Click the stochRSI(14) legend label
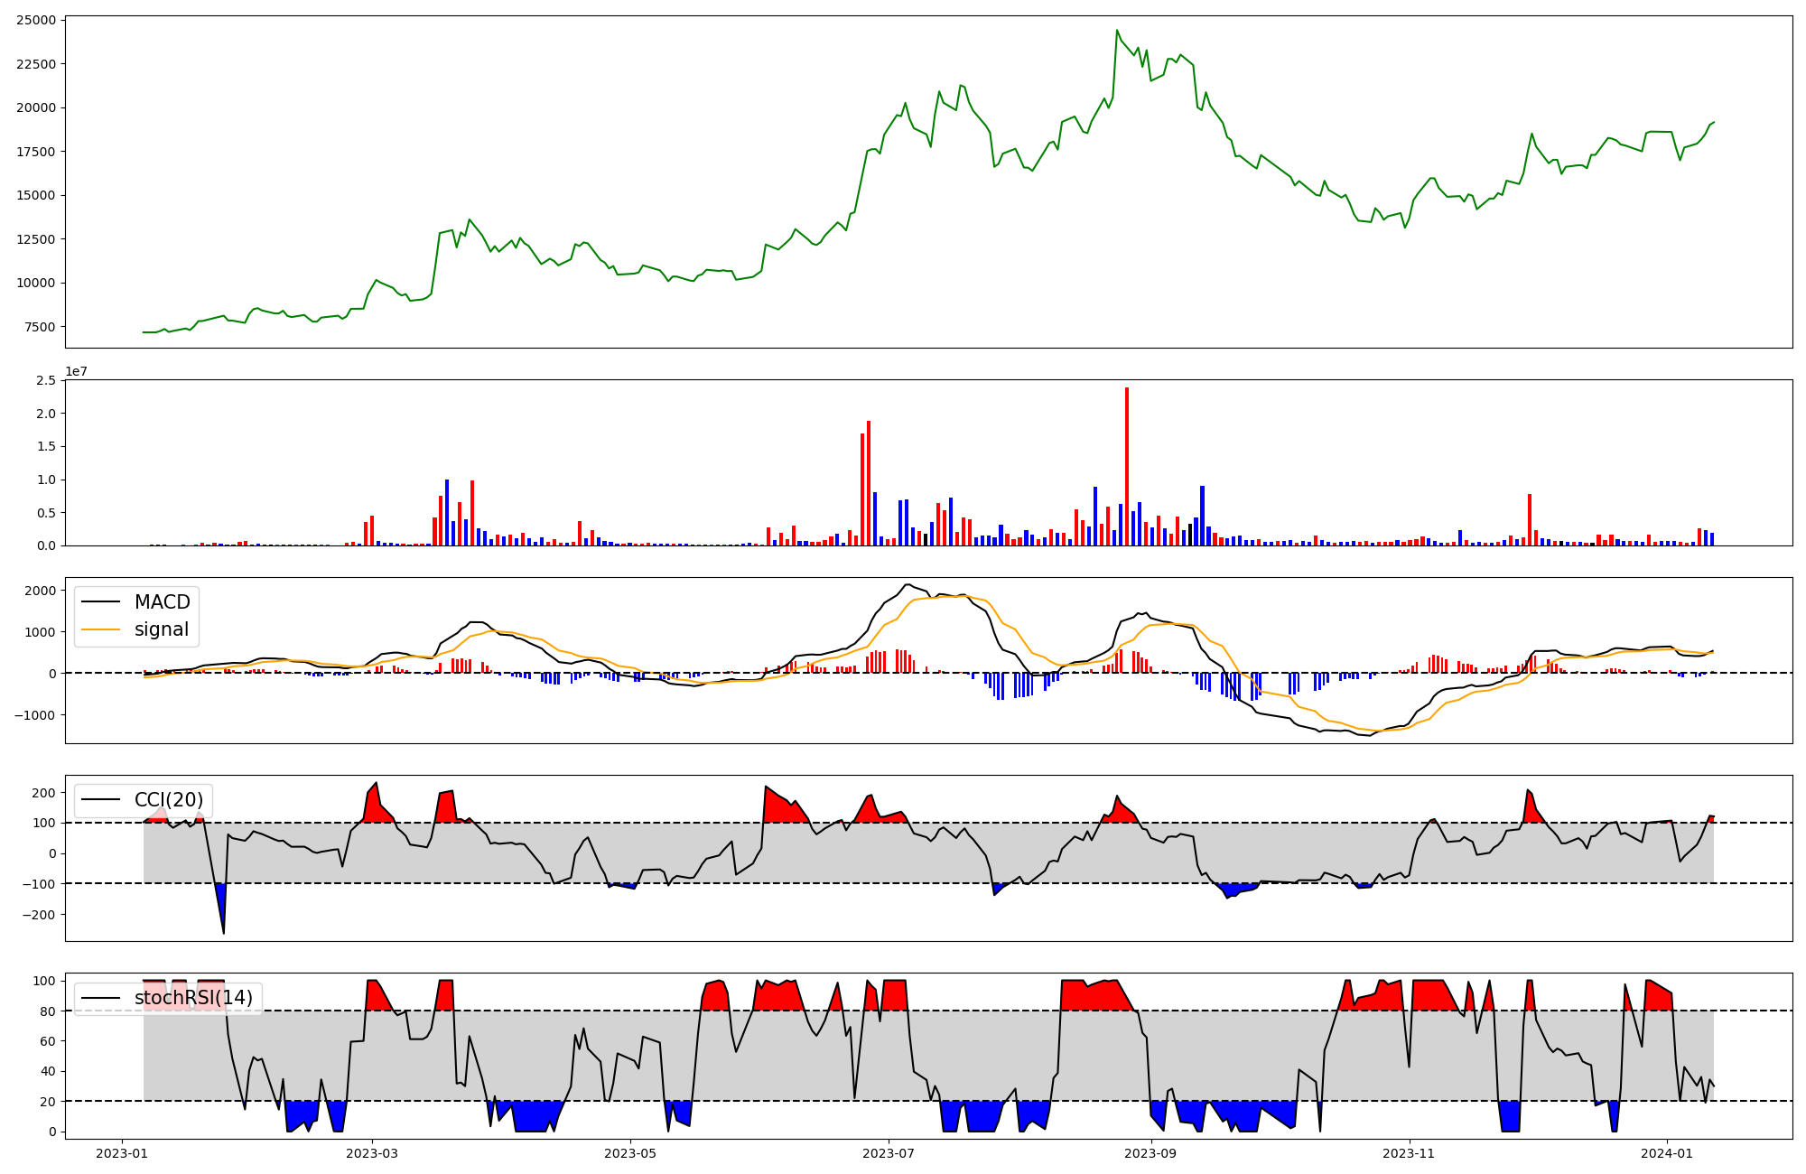1806x1174 pixels. click(x=193, y=998)
